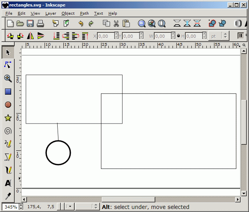Open the Text menu
Viewport: 249px width, 212px height.
98,13
